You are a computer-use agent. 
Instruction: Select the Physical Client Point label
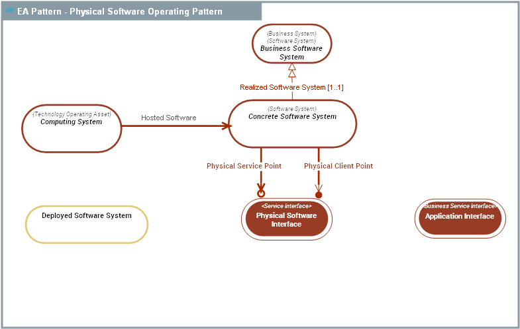click(338, 166)
